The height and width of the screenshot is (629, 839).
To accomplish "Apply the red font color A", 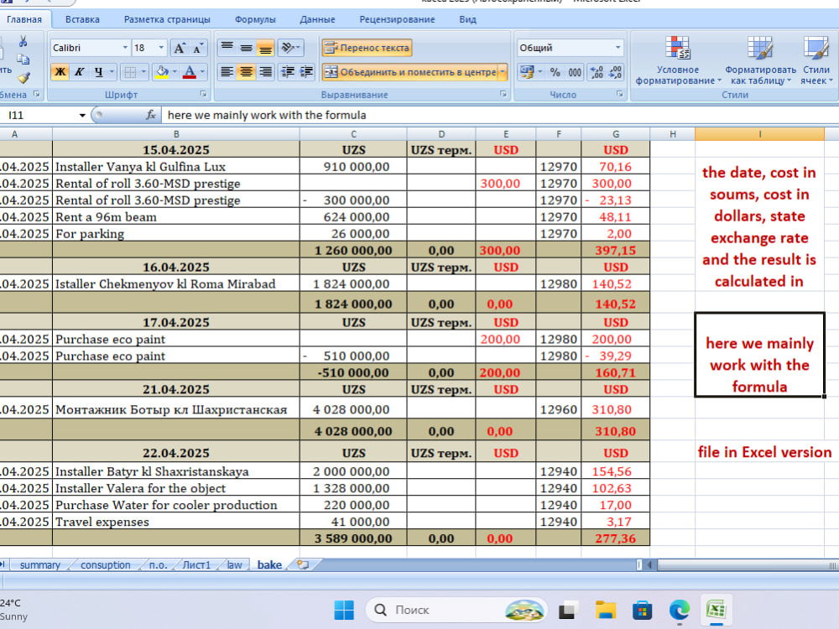I will [x=190, y=71].
